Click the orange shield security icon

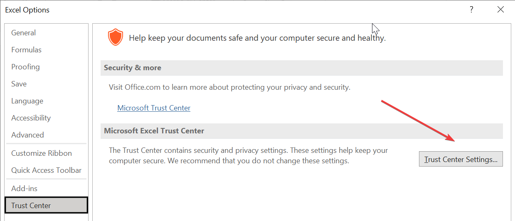(x=116, y=37)
